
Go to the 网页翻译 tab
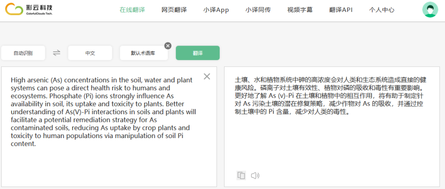click(174, 10)
